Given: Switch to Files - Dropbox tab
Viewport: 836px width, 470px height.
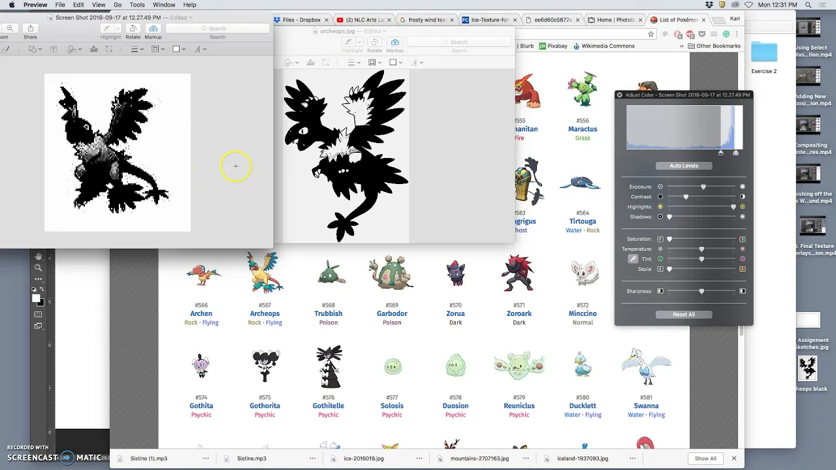Looking at the screenshot, I should pyautogui.click(x=302, y=20).
